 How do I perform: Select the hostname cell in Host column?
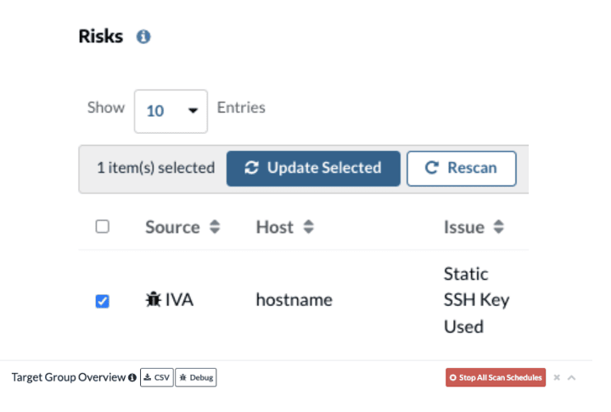pyautogui.click(x=294, y=300)
